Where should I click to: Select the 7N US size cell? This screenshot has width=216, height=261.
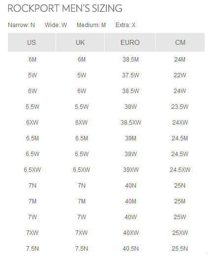[x=32, y=186]
